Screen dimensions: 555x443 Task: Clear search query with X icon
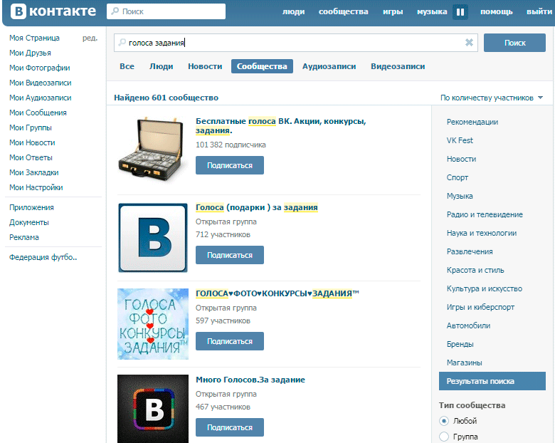(x=469, y=43)
